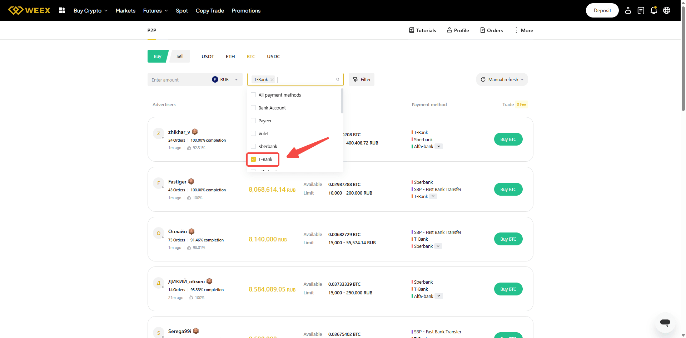Check the Sberbank payment option

[x=254, y=146]
